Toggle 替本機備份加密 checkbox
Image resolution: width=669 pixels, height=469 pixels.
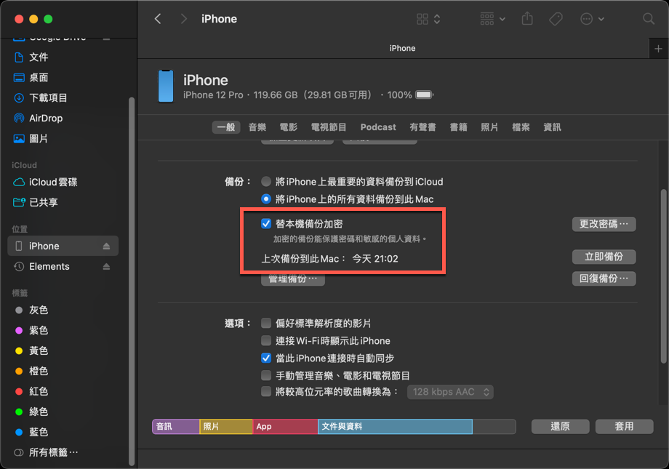point(266,224)
